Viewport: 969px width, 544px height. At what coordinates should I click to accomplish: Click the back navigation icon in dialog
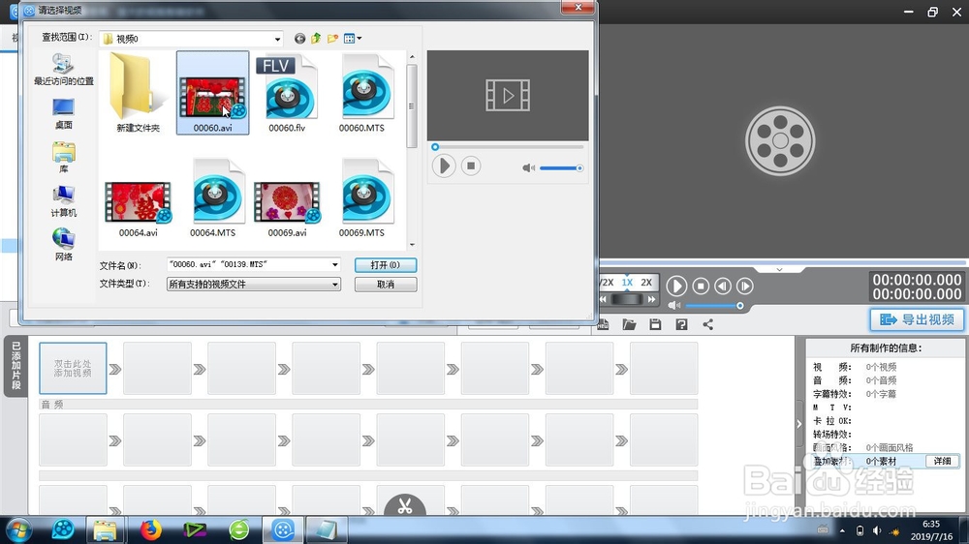pos(299,39)
